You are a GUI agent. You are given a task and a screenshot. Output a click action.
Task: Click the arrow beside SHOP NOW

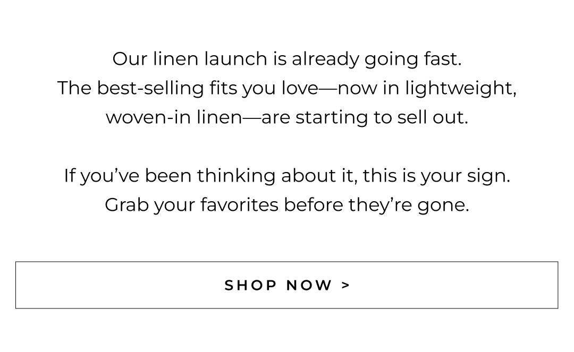tap(346, 285)
